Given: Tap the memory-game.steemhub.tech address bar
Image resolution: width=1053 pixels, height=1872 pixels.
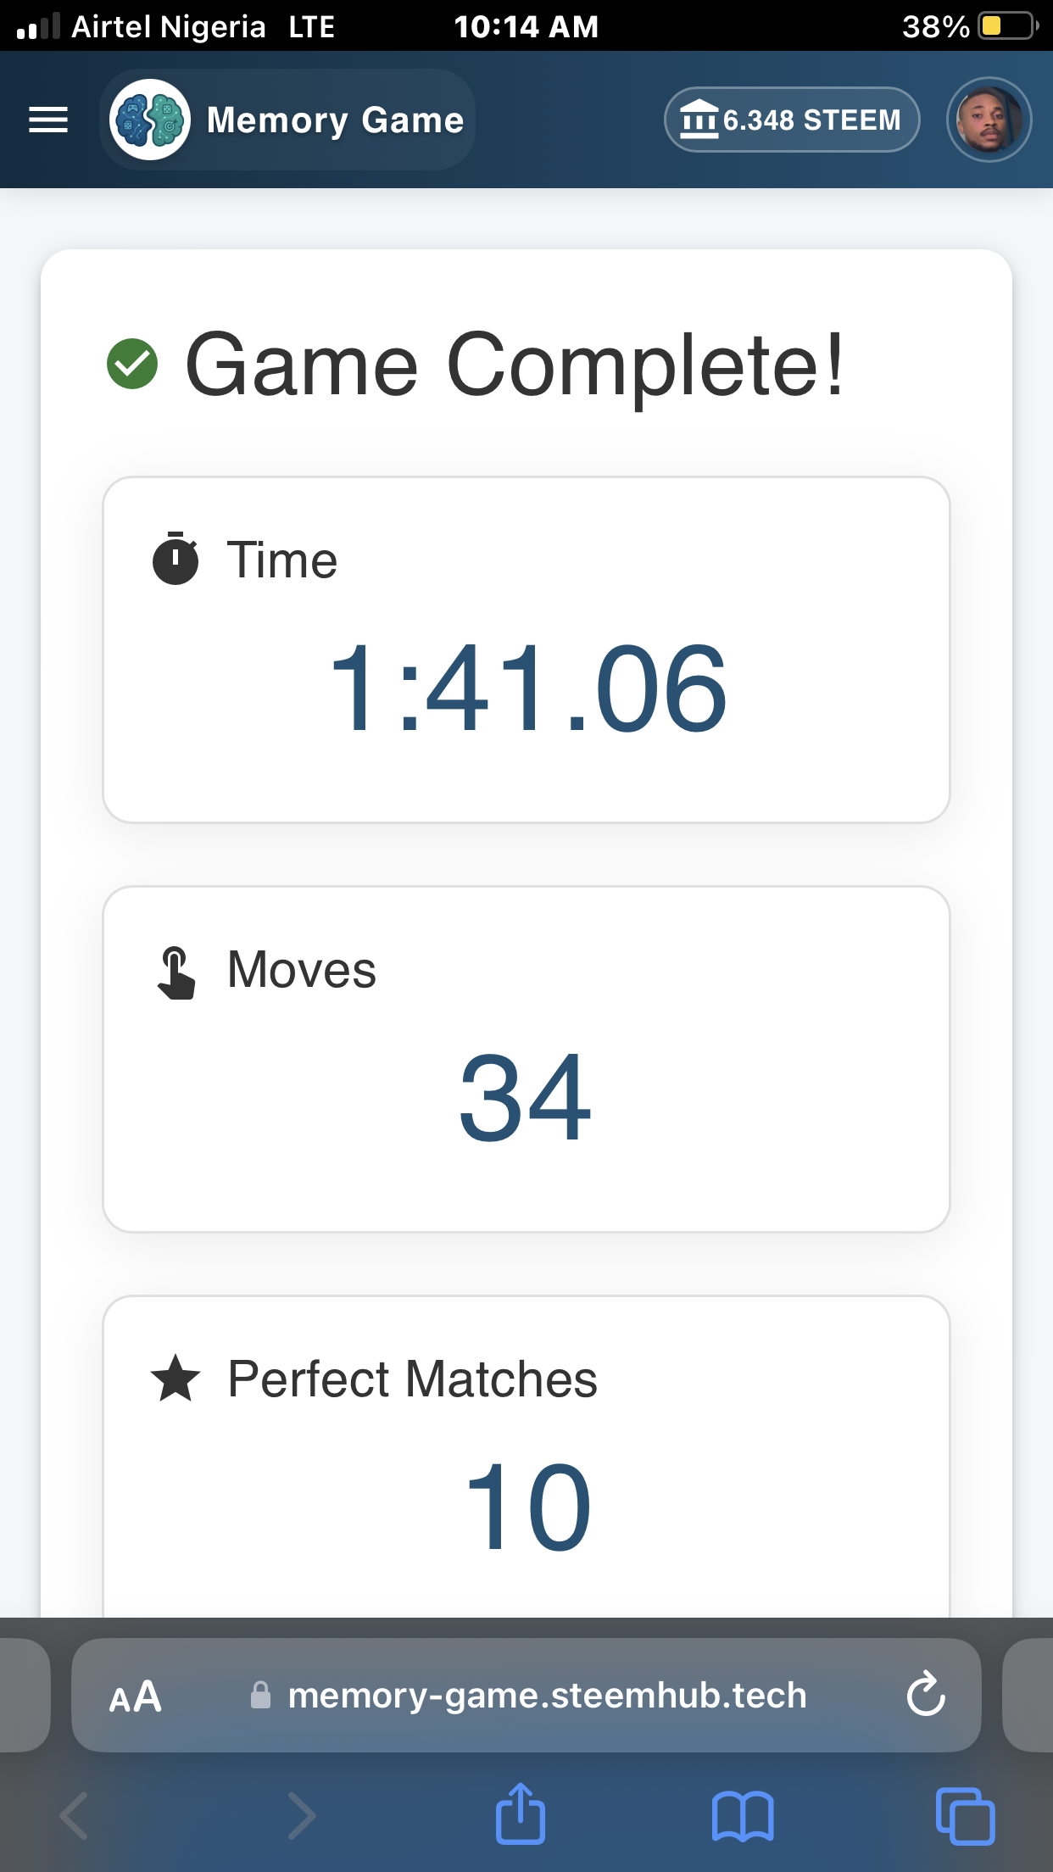Looking at the screenshot, I should point(526,1696).
